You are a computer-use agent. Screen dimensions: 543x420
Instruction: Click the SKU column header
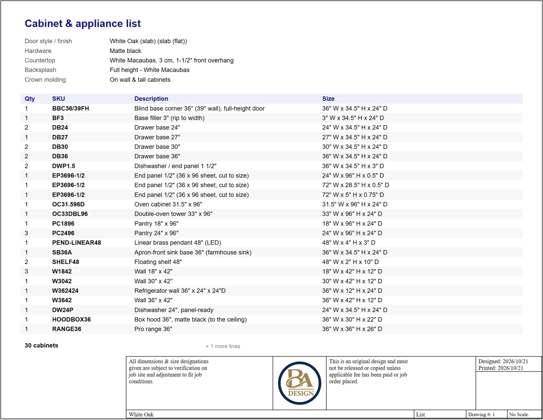[x=58, y=99]
